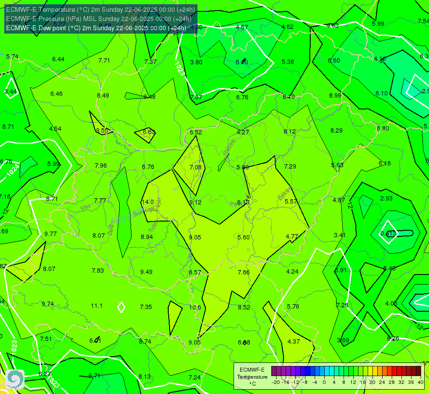429x394 pixels.
Task: Click the dew point value 8.52
Action: [x=244, y=307]
